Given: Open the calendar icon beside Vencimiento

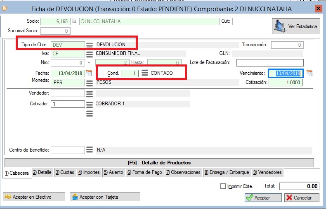Looking at the screenshot, I should pyautogui.click(x=309, y=73).
